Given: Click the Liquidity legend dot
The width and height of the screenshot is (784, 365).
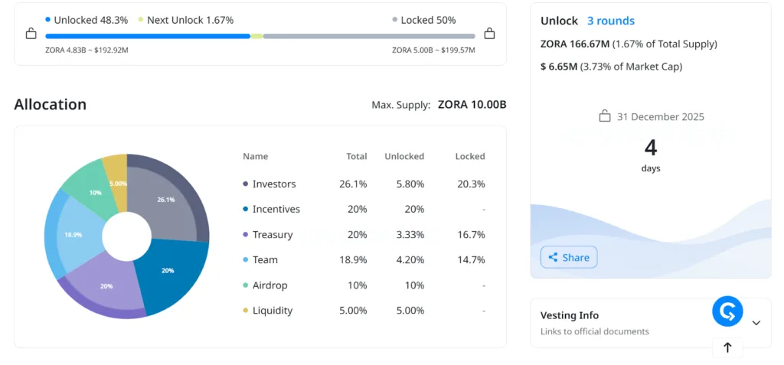Looking at the screenshot, I should (246, 311).
